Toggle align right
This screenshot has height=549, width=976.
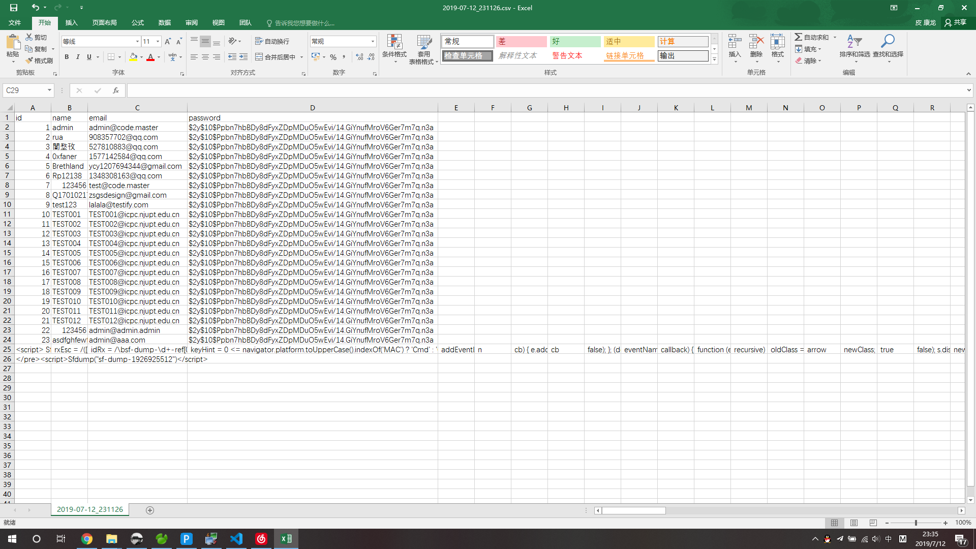pyautogui.click(x=217, y=57)
